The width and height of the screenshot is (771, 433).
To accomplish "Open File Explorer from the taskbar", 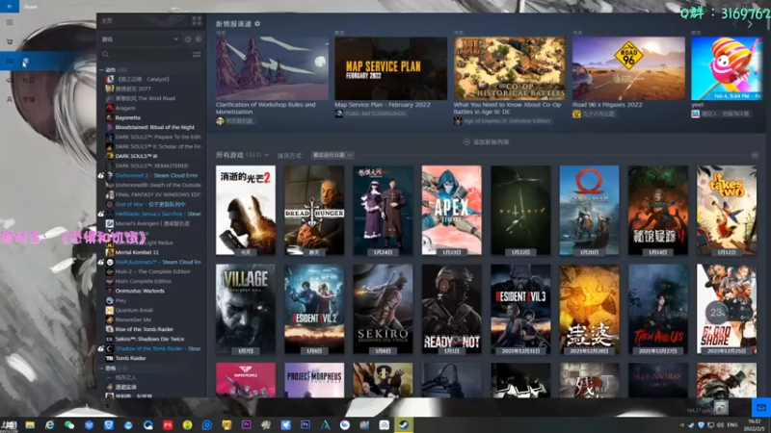I will pos(30,424).
